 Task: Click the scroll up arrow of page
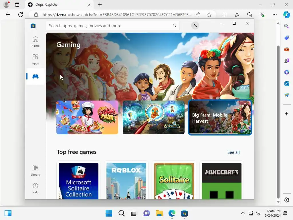pos(278,23)
